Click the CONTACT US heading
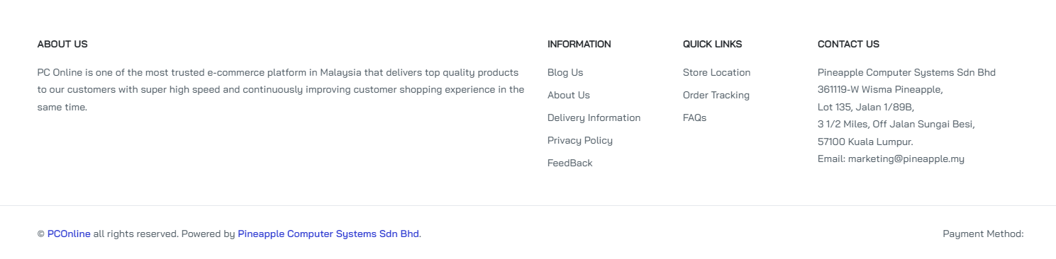 pos(848,44)
